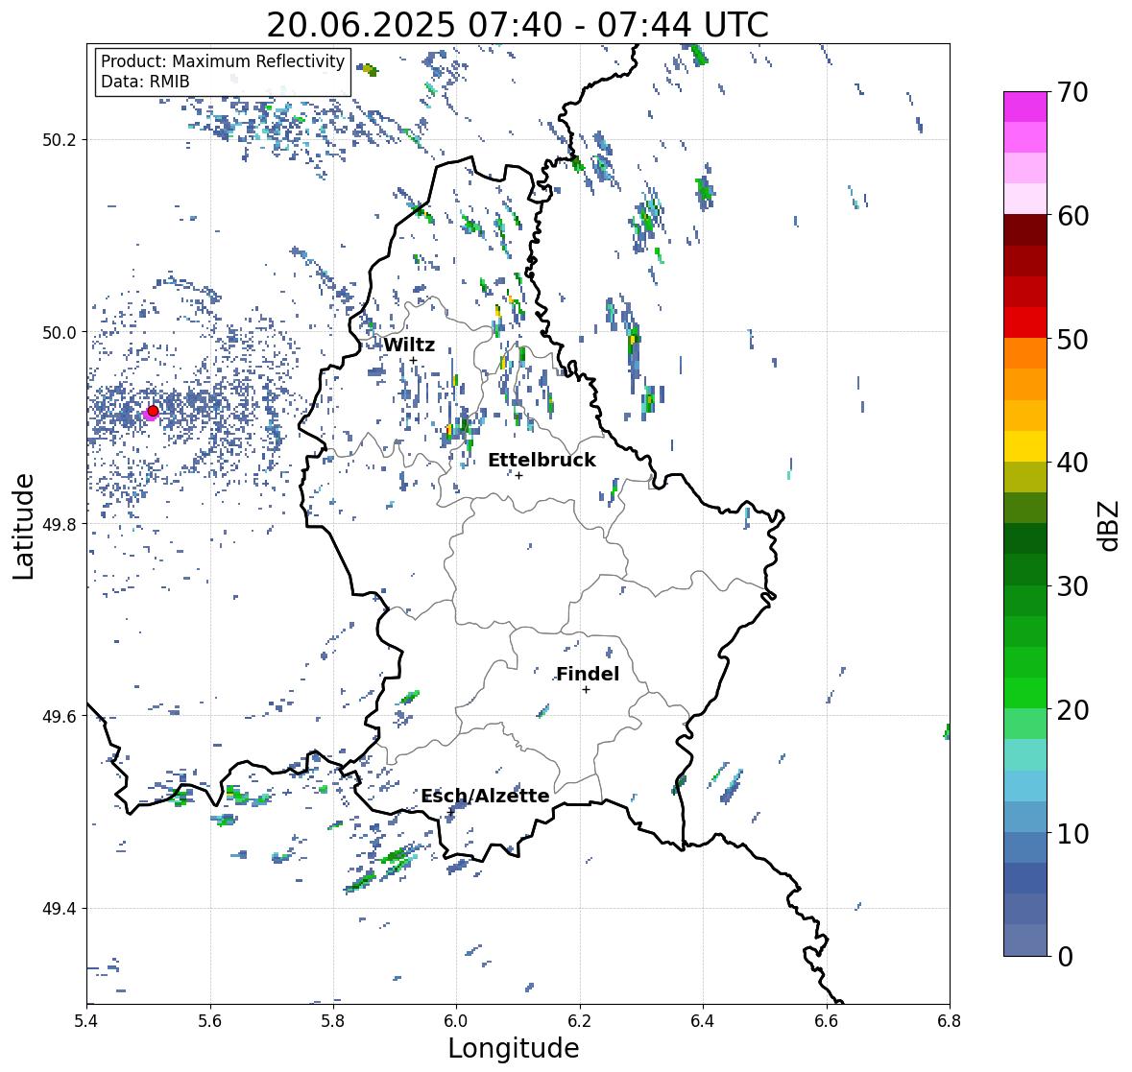This screenshot has width=1132, height=1072.
Task: Click the bright red colorbar segment above 50
Action: (1025, 322)
